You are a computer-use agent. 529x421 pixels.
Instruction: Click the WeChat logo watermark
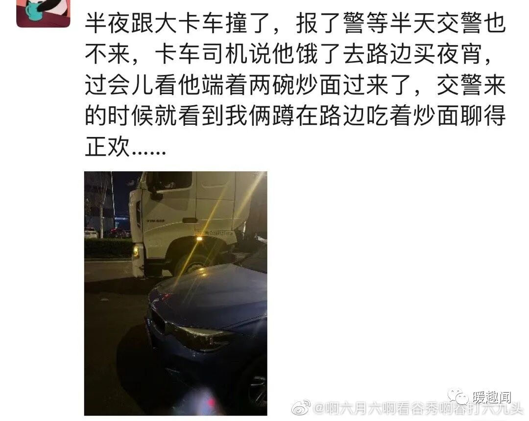(458, 397)
